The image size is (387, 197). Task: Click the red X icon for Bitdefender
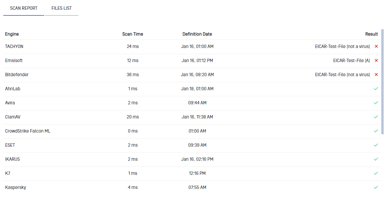376,75
